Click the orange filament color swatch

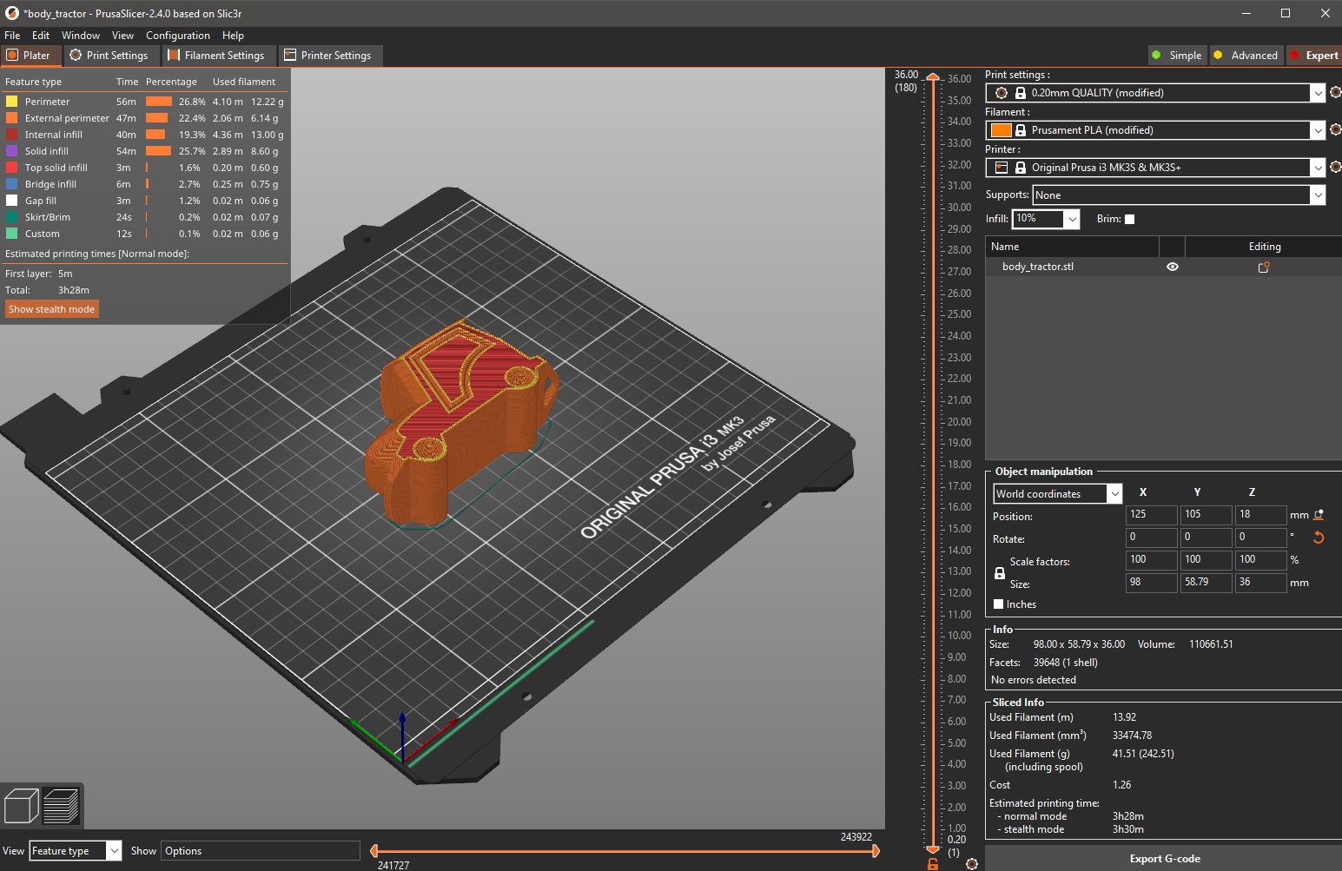[x=1001, y=130]
